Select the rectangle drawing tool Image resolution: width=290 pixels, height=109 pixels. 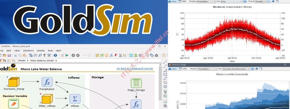165,74
